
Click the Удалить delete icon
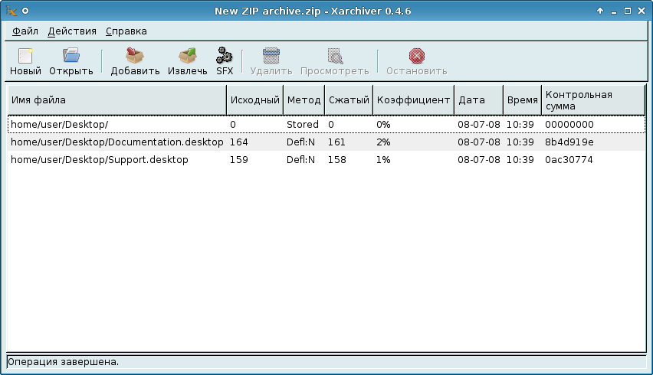click(271, 56)
